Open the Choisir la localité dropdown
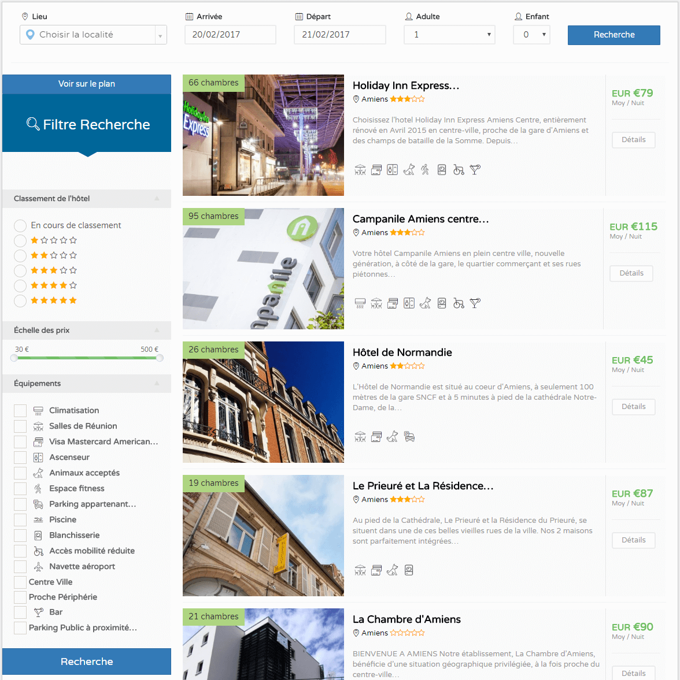Viewport: 680px width, 680px height. point(93,35)
